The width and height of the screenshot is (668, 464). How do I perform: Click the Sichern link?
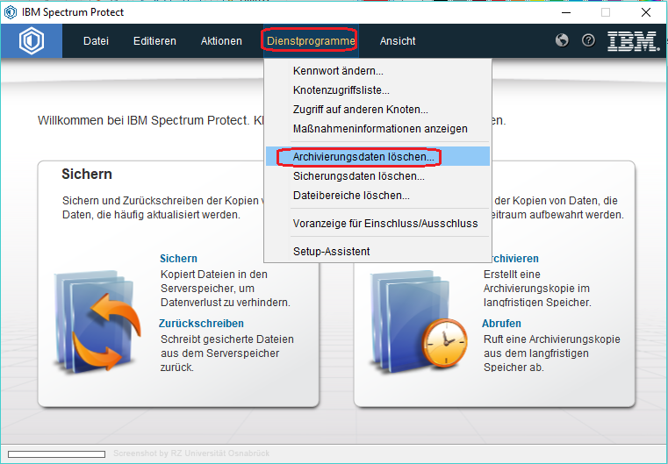[x=178, y=259]
